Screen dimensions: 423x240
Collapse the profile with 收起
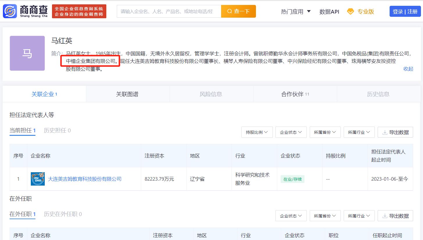pos(408,69)
